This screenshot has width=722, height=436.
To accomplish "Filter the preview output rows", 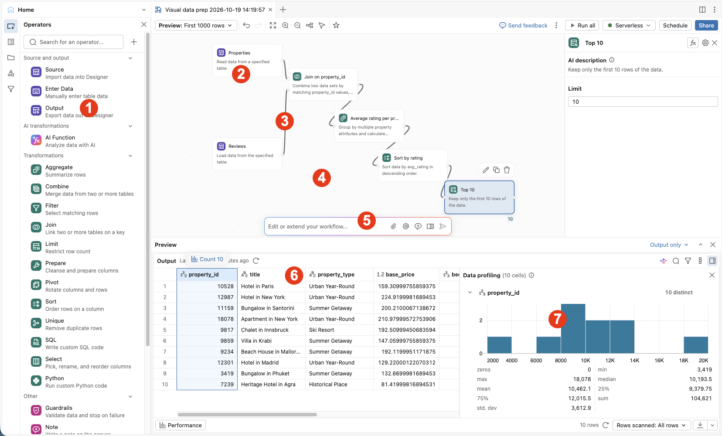I will pos(688,261).
